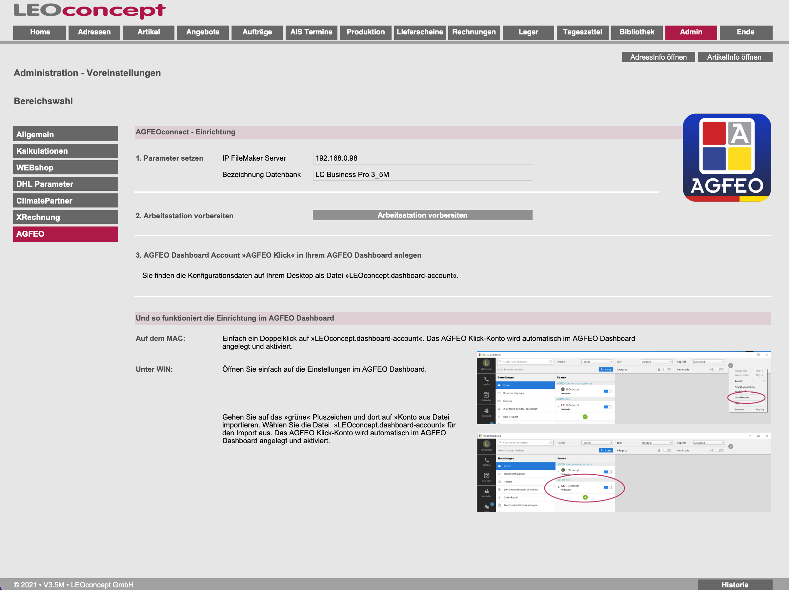
Task: Click the copyright version text in the footer
Action: coord(73,585)
